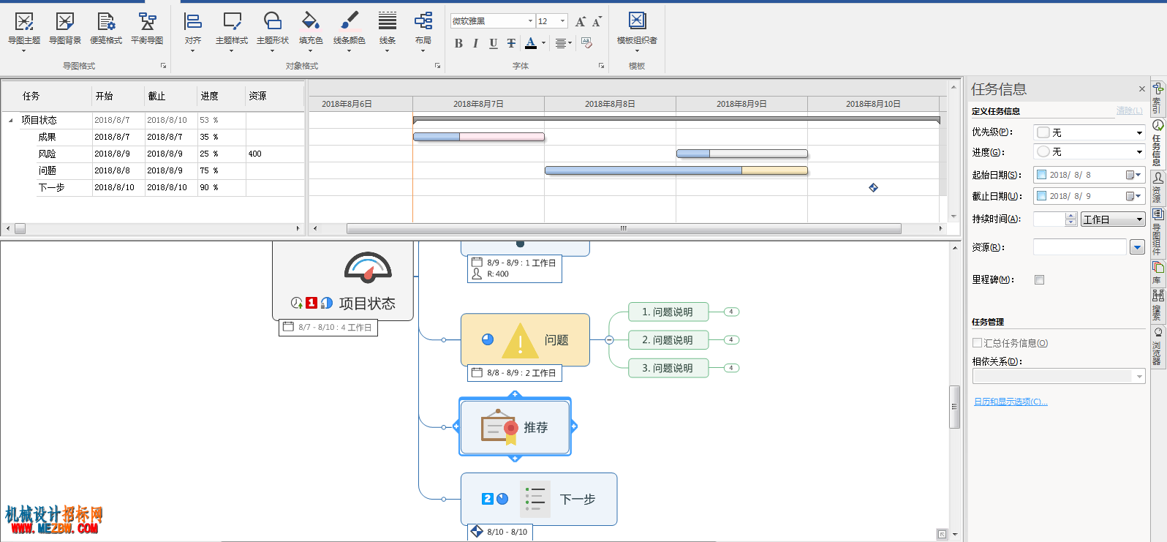Screen dimensions: 1167x542
Task: Click the 问题 Gantt progress bar
Action: (676, 170)
